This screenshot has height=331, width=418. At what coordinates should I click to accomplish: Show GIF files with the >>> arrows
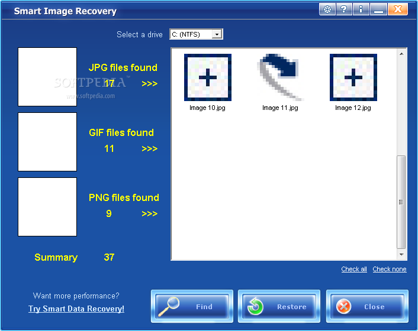click(x=150, y=148)
